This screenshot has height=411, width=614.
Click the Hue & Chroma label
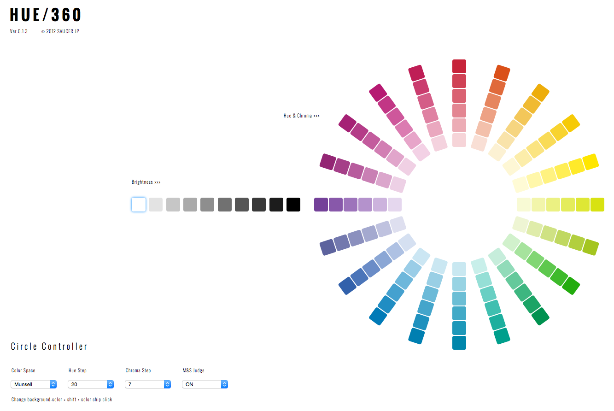click(301, 116)
